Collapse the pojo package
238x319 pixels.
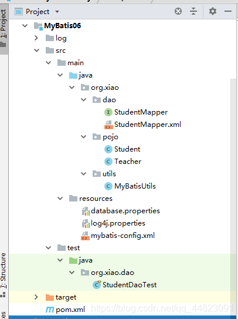coord(84,137)
